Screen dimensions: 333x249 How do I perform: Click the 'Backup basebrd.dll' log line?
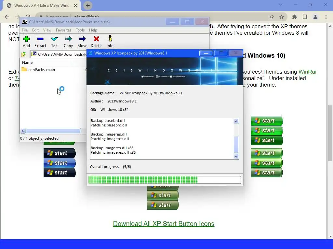click(108, 121)
